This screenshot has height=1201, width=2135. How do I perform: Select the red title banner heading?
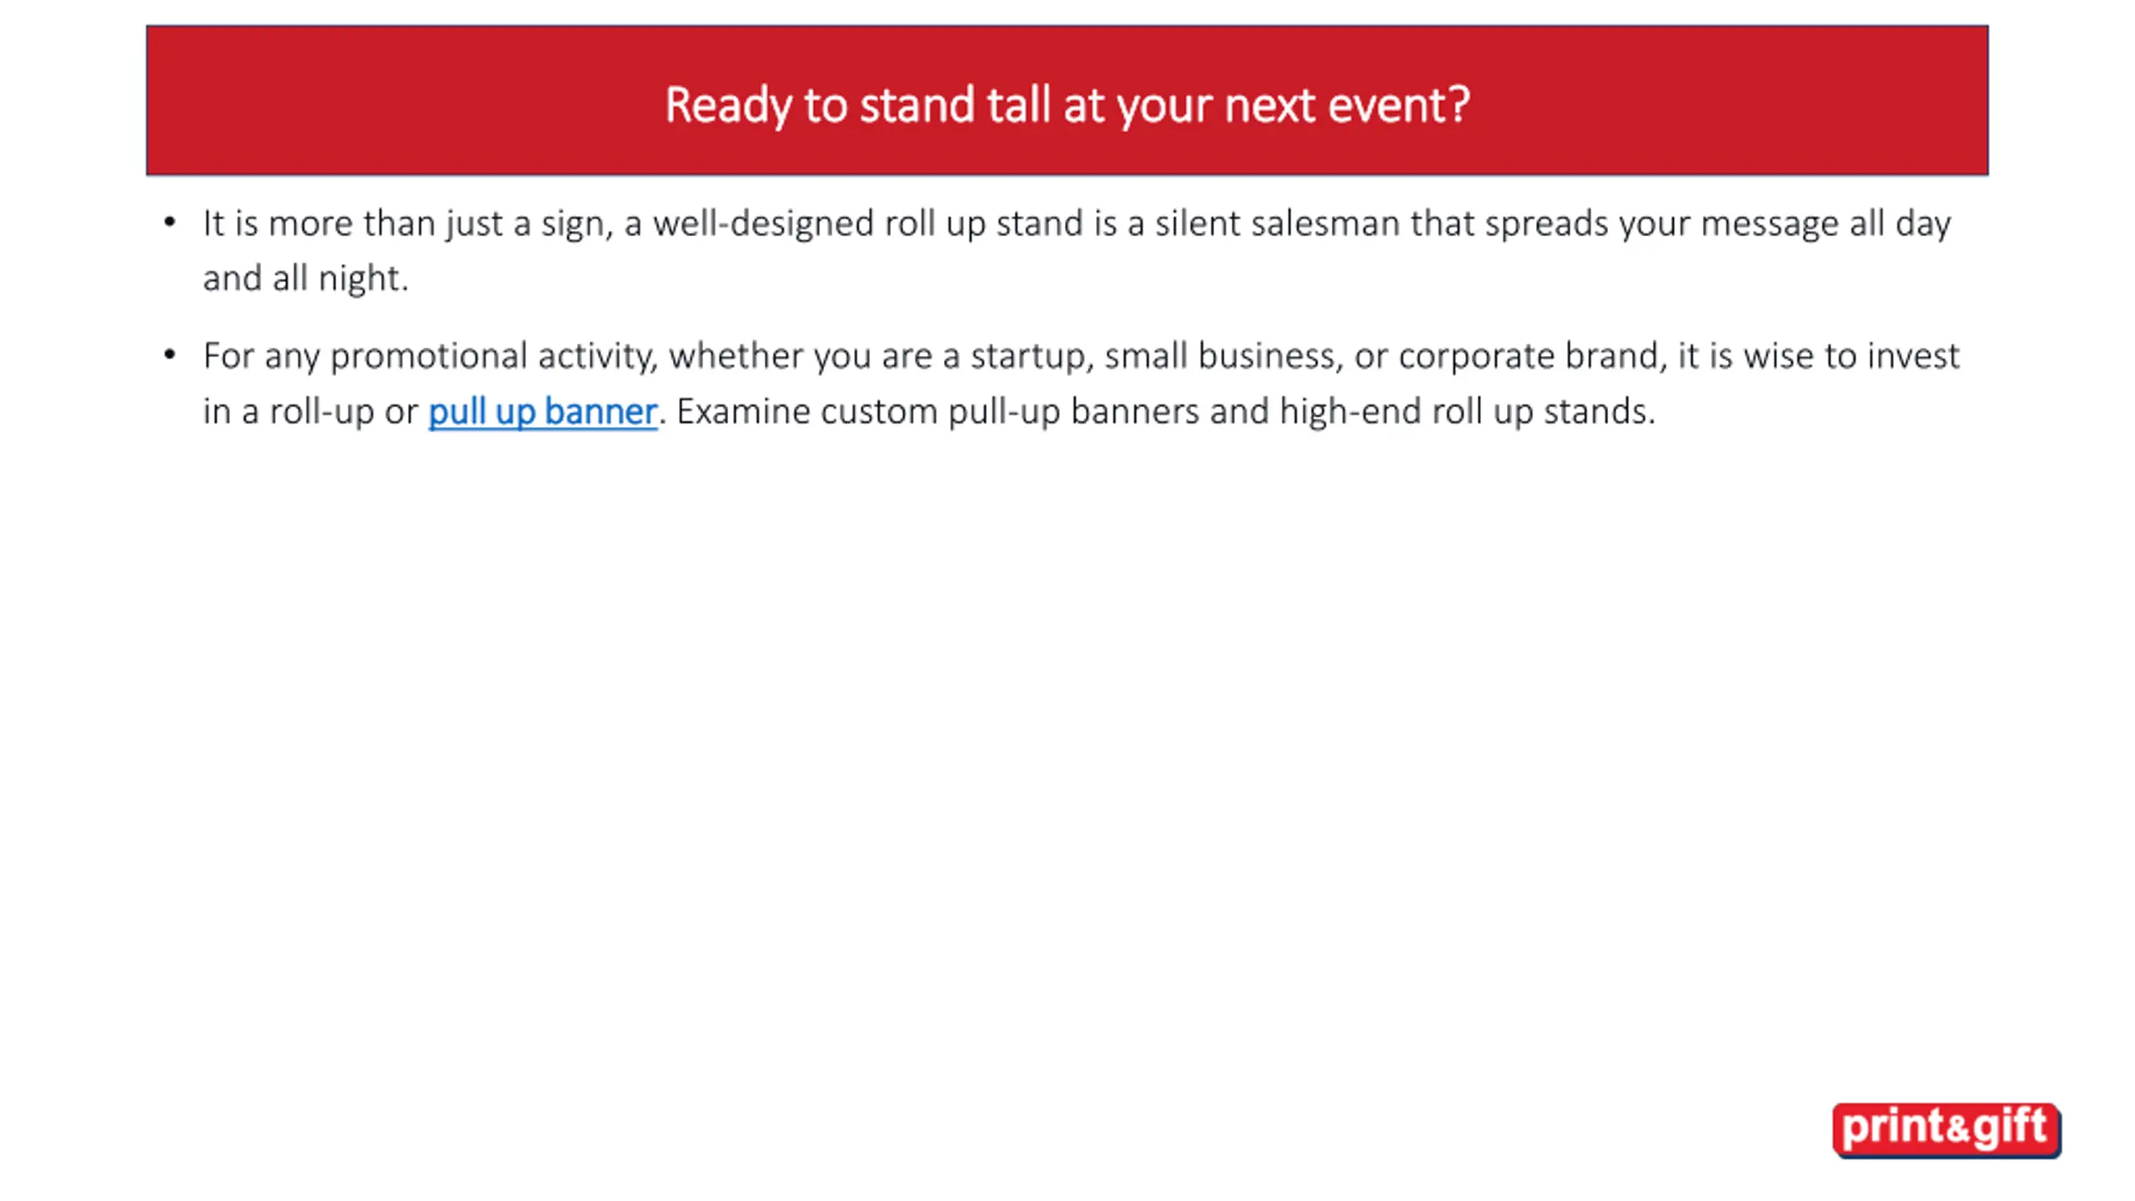[x=1067, y=100]
